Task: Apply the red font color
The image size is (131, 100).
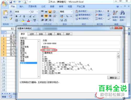Action: tap(29, 20)
